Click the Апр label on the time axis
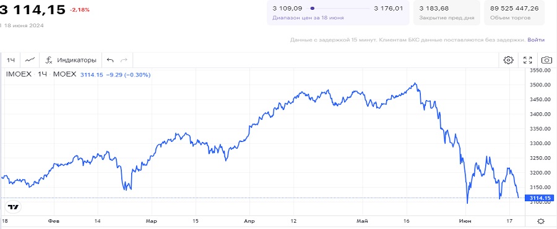Image resolution: width=557 pixels, height=229 pixels. [249, 221]
